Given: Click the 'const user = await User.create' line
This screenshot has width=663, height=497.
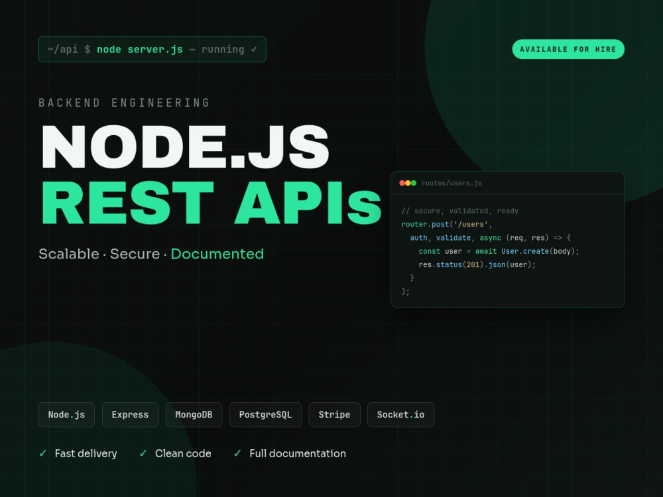Looking at the screenshot, I should 499,251.
